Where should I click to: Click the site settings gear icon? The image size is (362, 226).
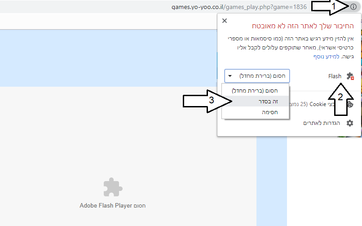[x=350, y=123]
